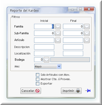Focus the Familia Inicial input field
Image resolution: width=102 pixels, height=105 pixels.
(44, 26)
